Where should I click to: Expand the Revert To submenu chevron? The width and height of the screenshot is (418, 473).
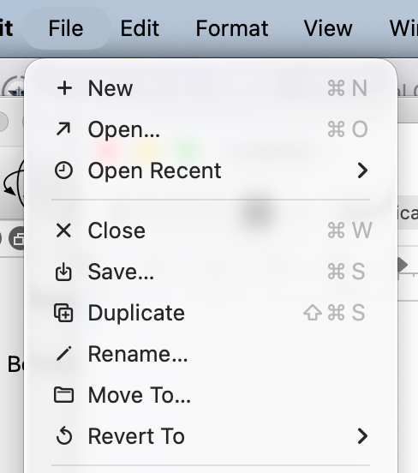pyautogui.click(x=362, y=436)
